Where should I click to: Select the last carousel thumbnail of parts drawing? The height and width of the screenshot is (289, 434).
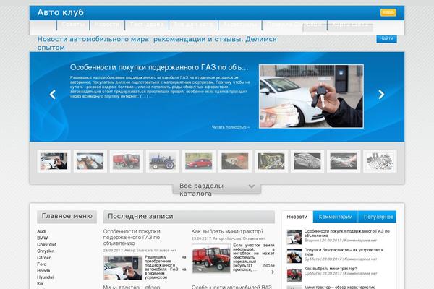click(380, 161)
